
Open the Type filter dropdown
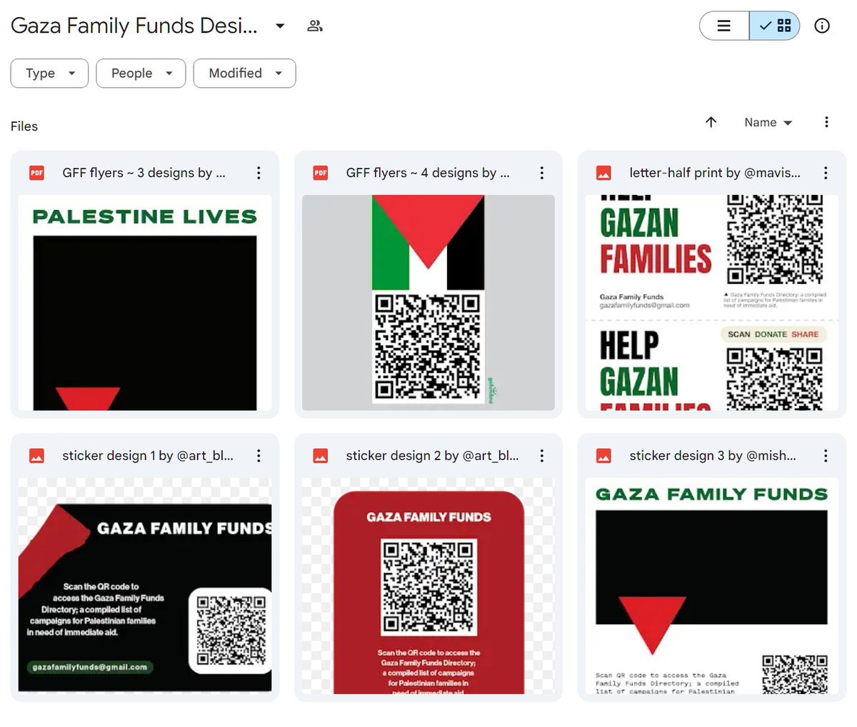pos(49,73)
